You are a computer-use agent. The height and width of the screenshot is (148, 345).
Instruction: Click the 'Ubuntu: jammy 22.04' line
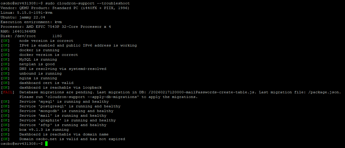[x=23, y=17]
